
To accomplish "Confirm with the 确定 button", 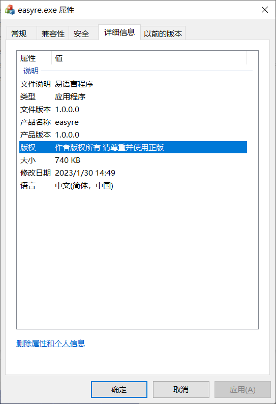I will [x=119, y=390].
